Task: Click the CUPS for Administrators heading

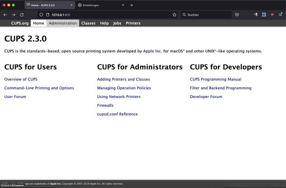Action: [x=140, y=67]
